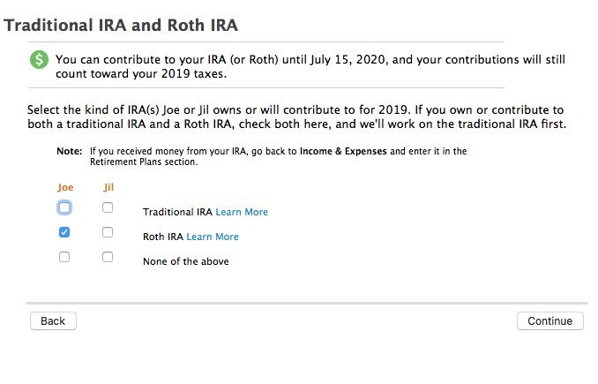Check Jil's Traditional IRA checkbox
598x384 pixels.
tap(108, 208)
